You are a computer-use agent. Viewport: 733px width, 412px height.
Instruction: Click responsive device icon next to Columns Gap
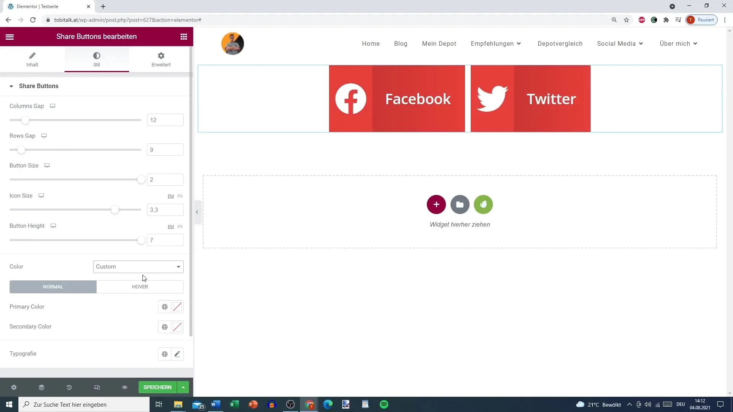(x=53, y=106)
